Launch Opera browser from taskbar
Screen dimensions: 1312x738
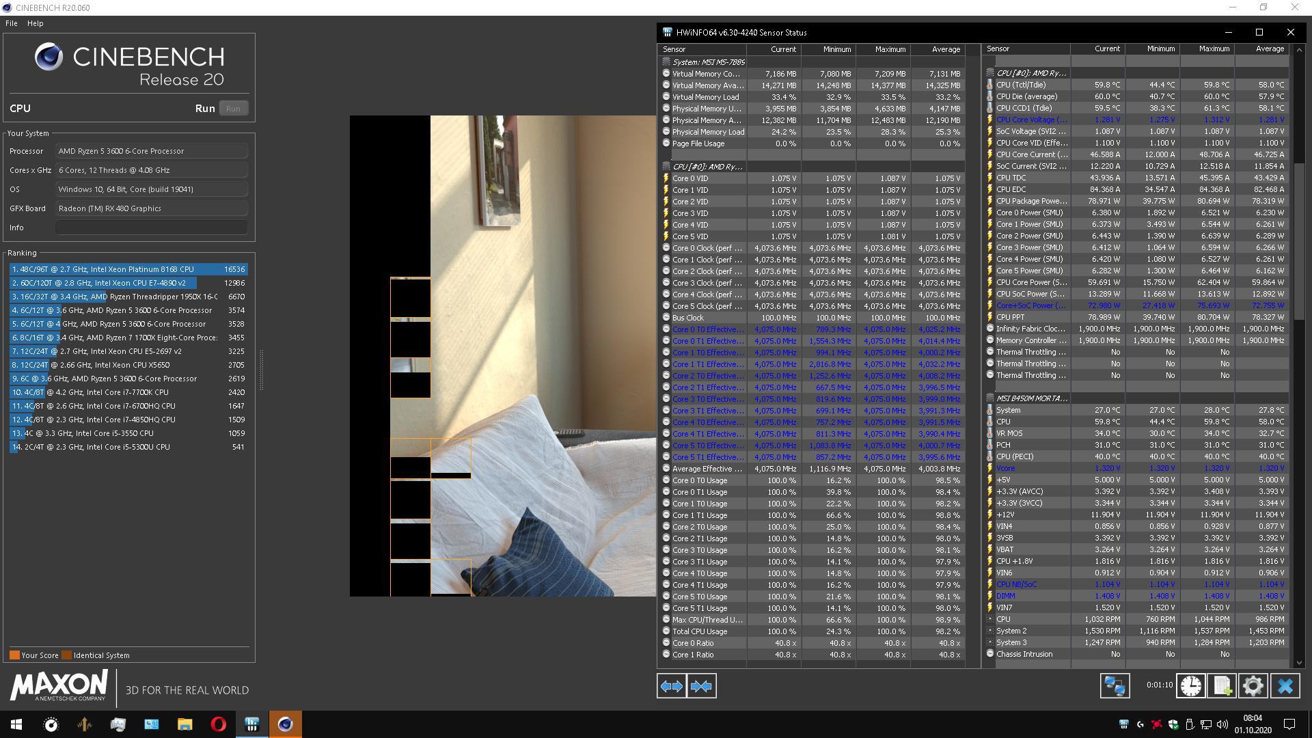[x=218, y=724]
